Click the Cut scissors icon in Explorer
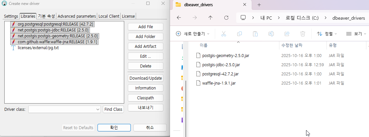 pyautogui.click(x=224, y=34)
